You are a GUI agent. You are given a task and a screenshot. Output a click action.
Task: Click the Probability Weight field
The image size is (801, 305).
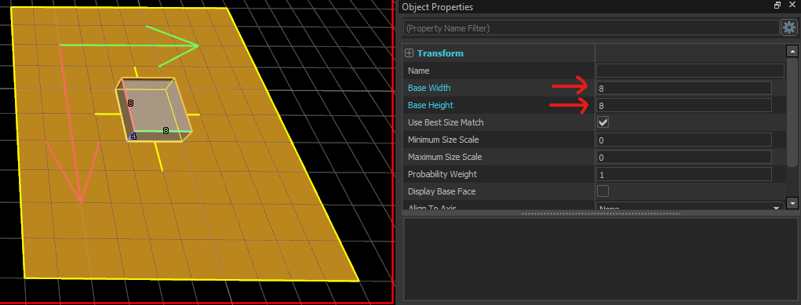click(x=683, y=174)
